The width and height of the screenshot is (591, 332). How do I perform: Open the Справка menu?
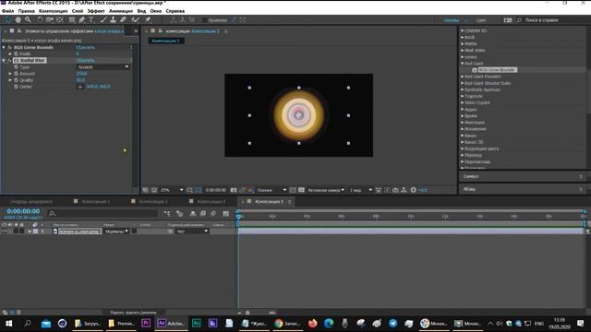(175, 11)
